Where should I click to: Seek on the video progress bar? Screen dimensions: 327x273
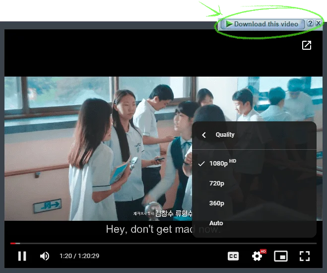point(164,243)
